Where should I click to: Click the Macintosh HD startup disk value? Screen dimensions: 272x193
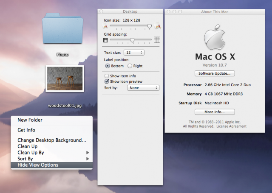[x=217, y=103]
